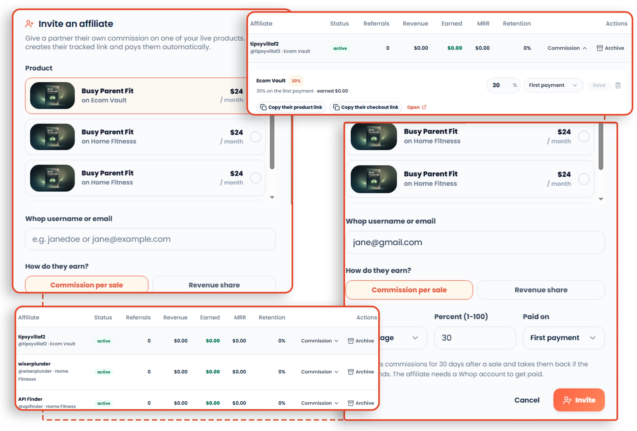The width and height of the screenshot is (637, 431).
Task: Expand Commission for wiserplunder row
Action: 320,372
